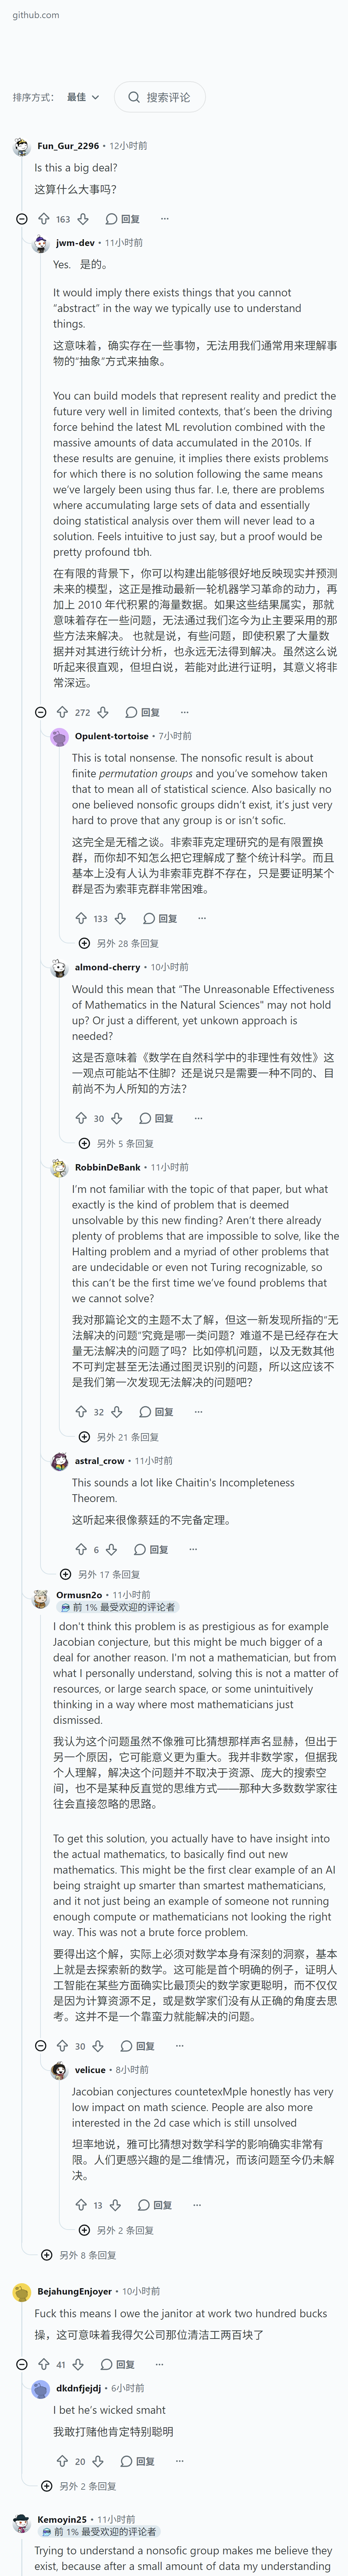
Task: Reply to BejahungEnjoyer's comment
Action: (117, 2364)
